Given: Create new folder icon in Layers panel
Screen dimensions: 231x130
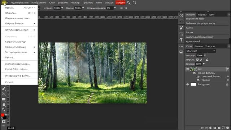Looking at the screenshot, I should 219,128.
